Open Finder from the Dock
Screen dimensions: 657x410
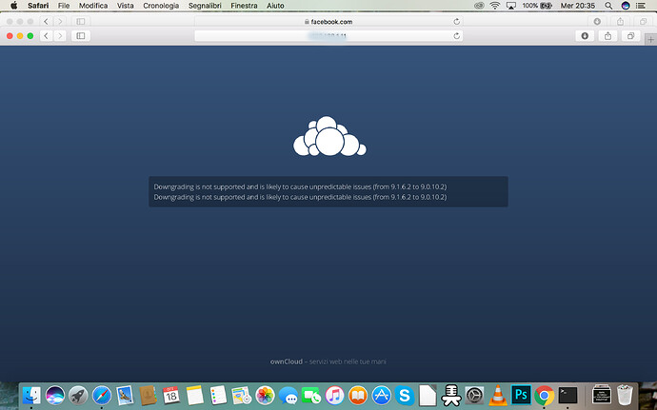(x=31, y=395)
